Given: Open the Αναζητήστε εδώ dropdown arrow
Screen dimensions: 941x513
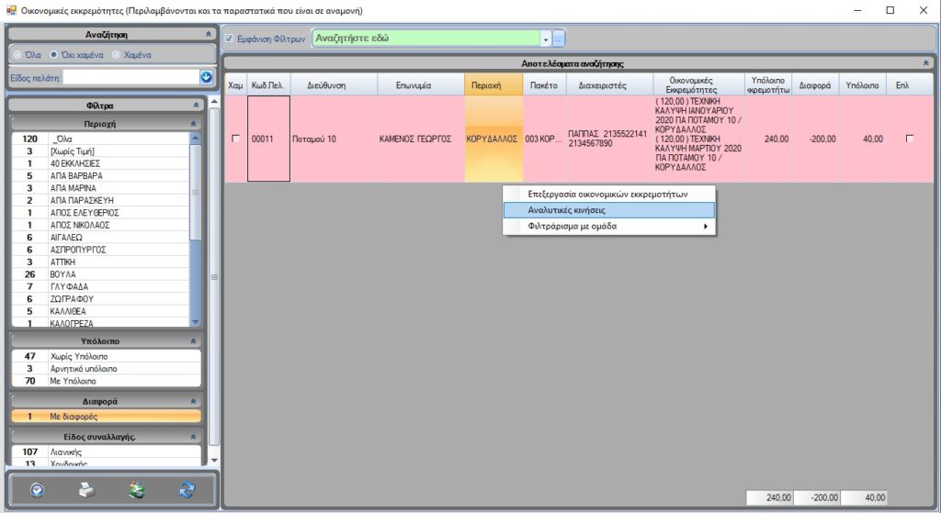Looking at the screenshot, I should (545, 39).
